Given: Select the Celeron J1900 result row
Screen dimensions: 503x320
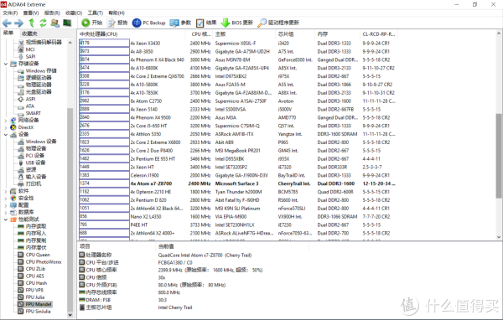Looking at the screenshot, I should click(x=237, y=175).
